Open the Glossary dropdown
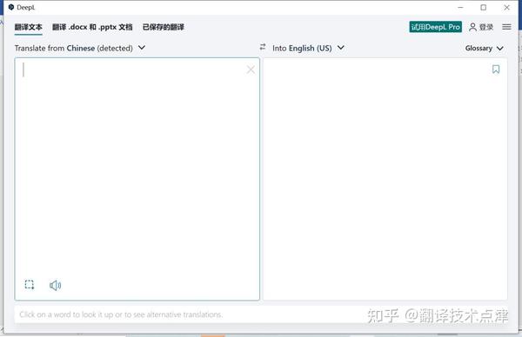The width and height of the screenshot is (522, 337). [x=484, y=48]
